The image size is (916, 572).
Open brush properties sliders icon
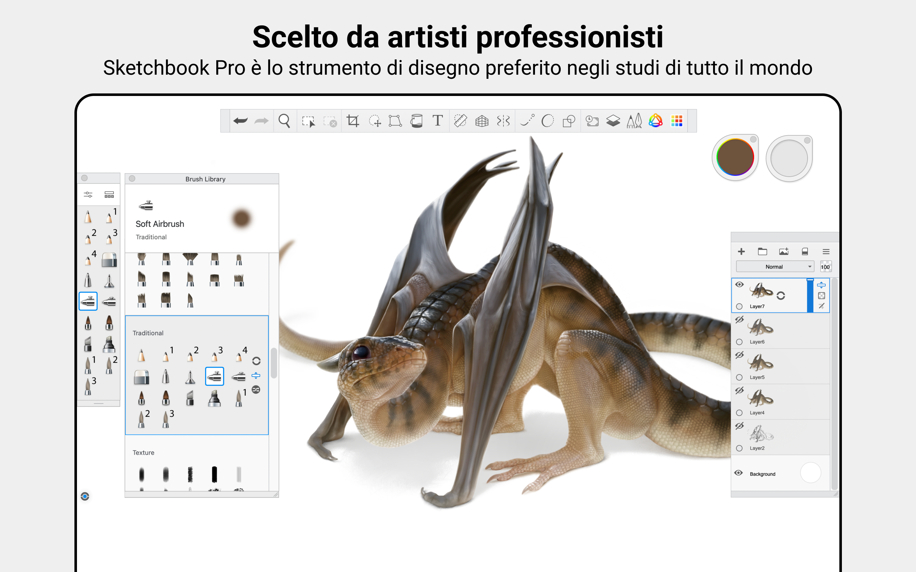[x=88, y=194]
